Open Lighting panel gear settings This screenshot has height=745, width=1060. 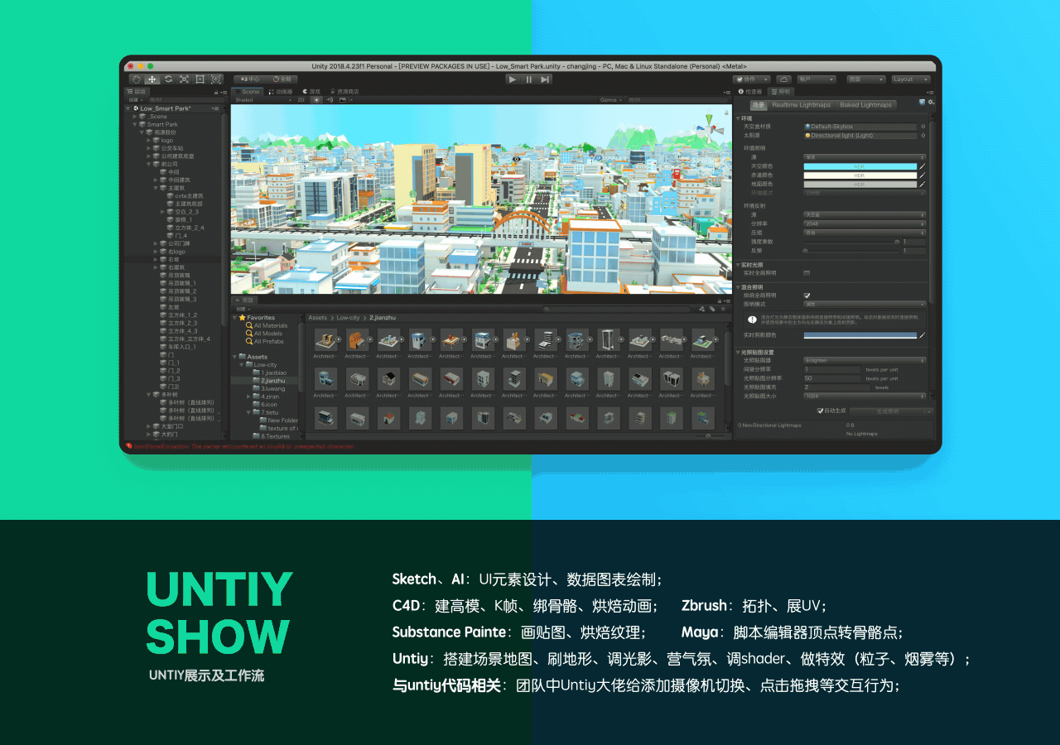[931, 102]
